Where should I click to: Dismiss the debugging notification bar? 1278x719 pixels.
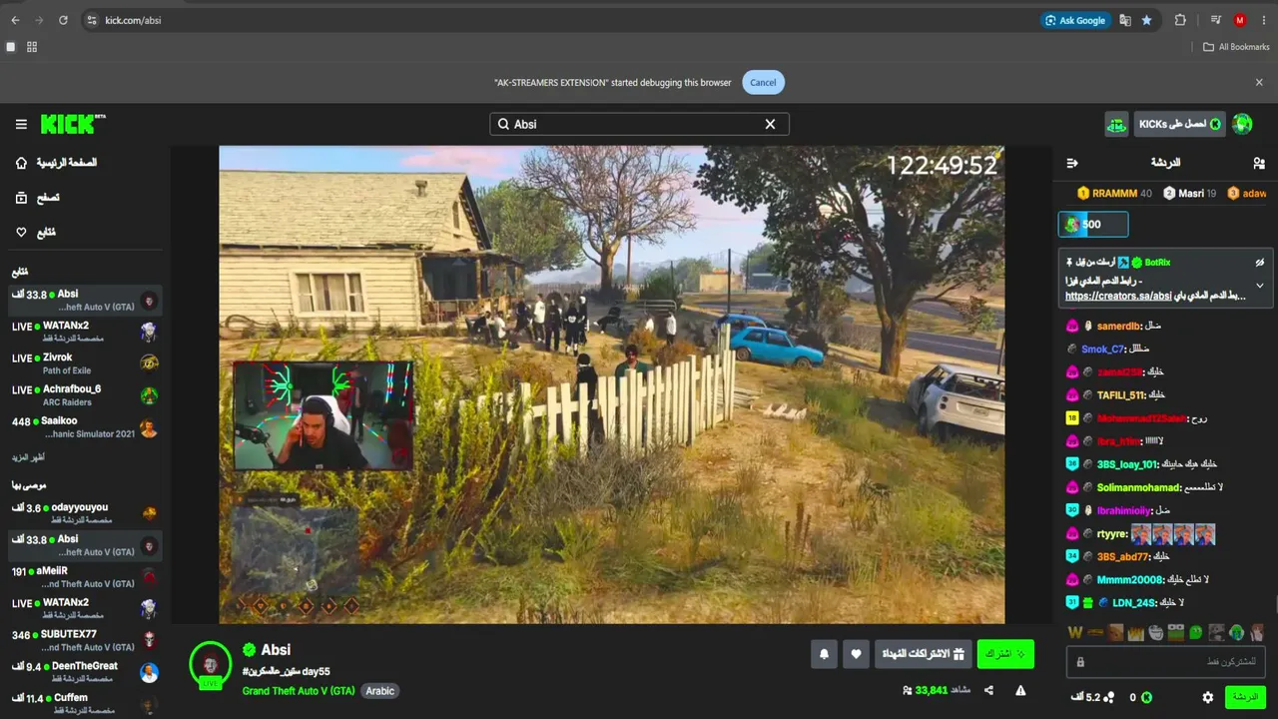pyautogui.click(x=1259, y=83)
